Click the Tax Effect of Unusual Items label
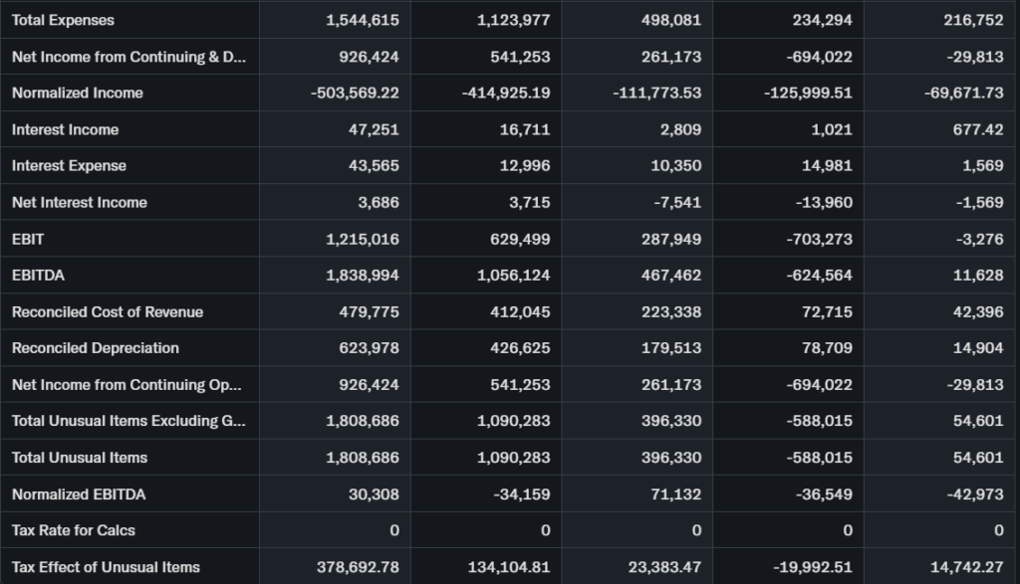 pyautogui.click(x=106, y=567)
